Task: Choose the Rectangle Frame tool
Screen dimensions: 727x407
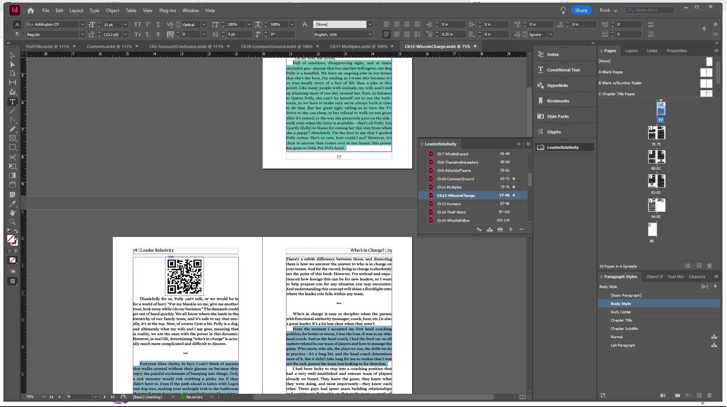Action: tap(12, 138)
